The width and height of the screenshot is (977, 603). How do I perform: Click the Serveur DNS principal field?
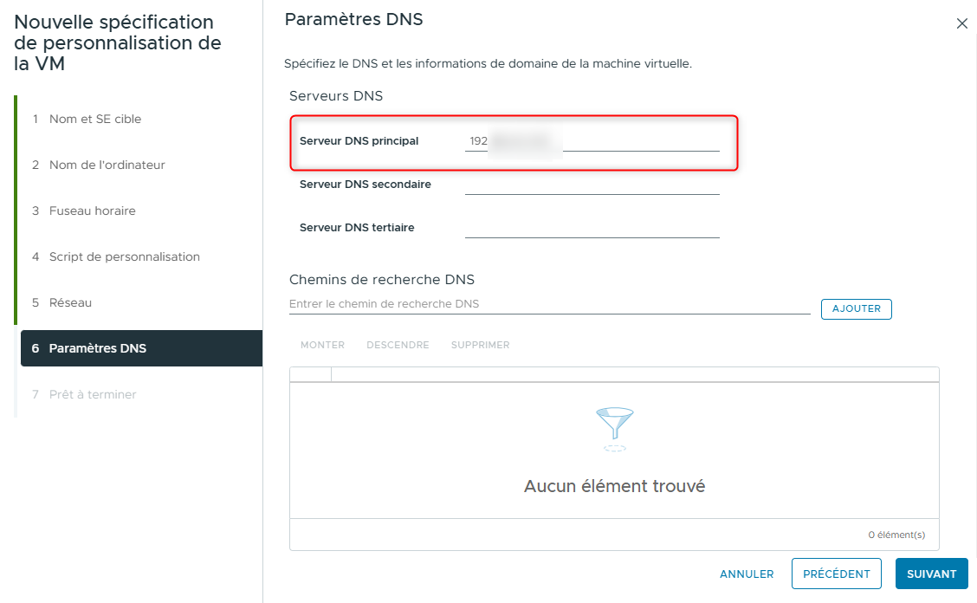tap(641, 140)
